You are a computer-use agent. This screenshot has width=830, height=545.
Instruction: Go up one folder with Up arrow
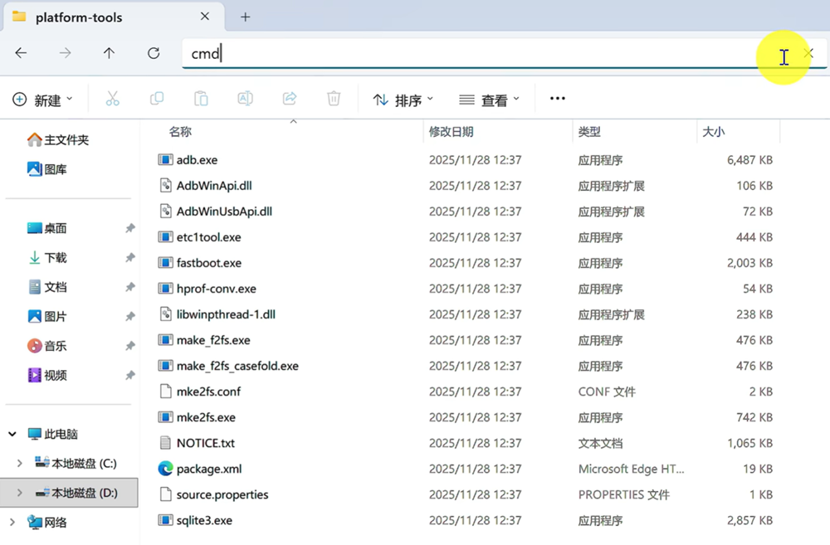(x=109, y=53)
